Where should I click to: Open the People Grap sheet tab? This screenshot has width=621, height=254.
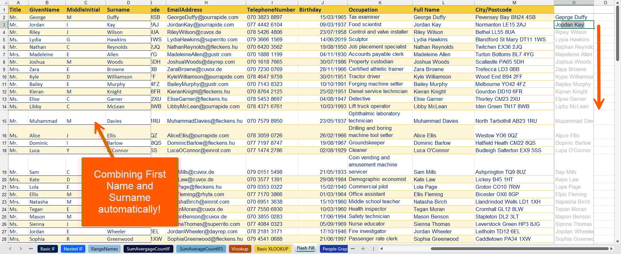click(x=334, y=249)
